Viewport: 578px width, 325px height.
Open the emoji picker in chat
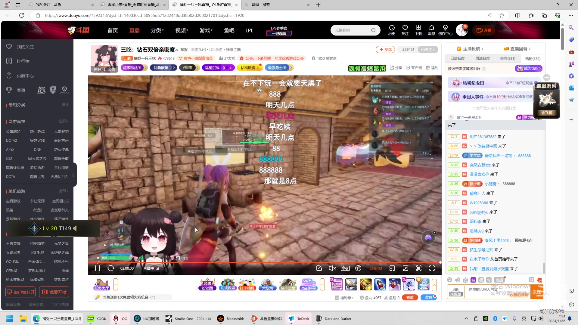pos(449,280)
